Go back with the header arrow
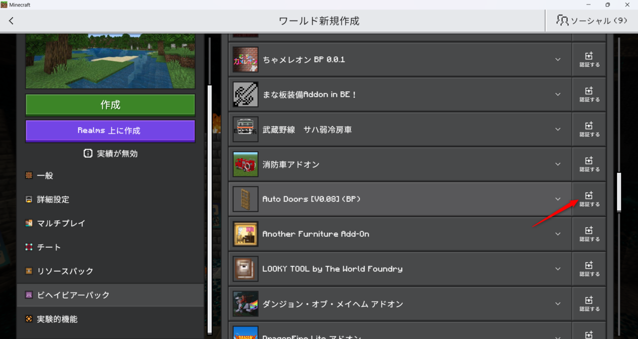Screen dimensions: 638x339 (x=11, y=21)
